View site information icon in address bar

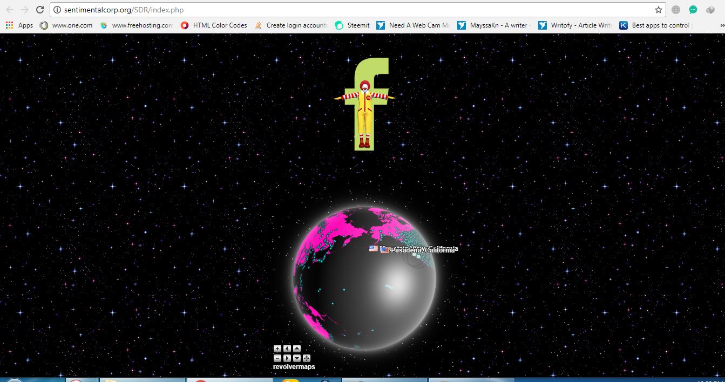point(57,10)
